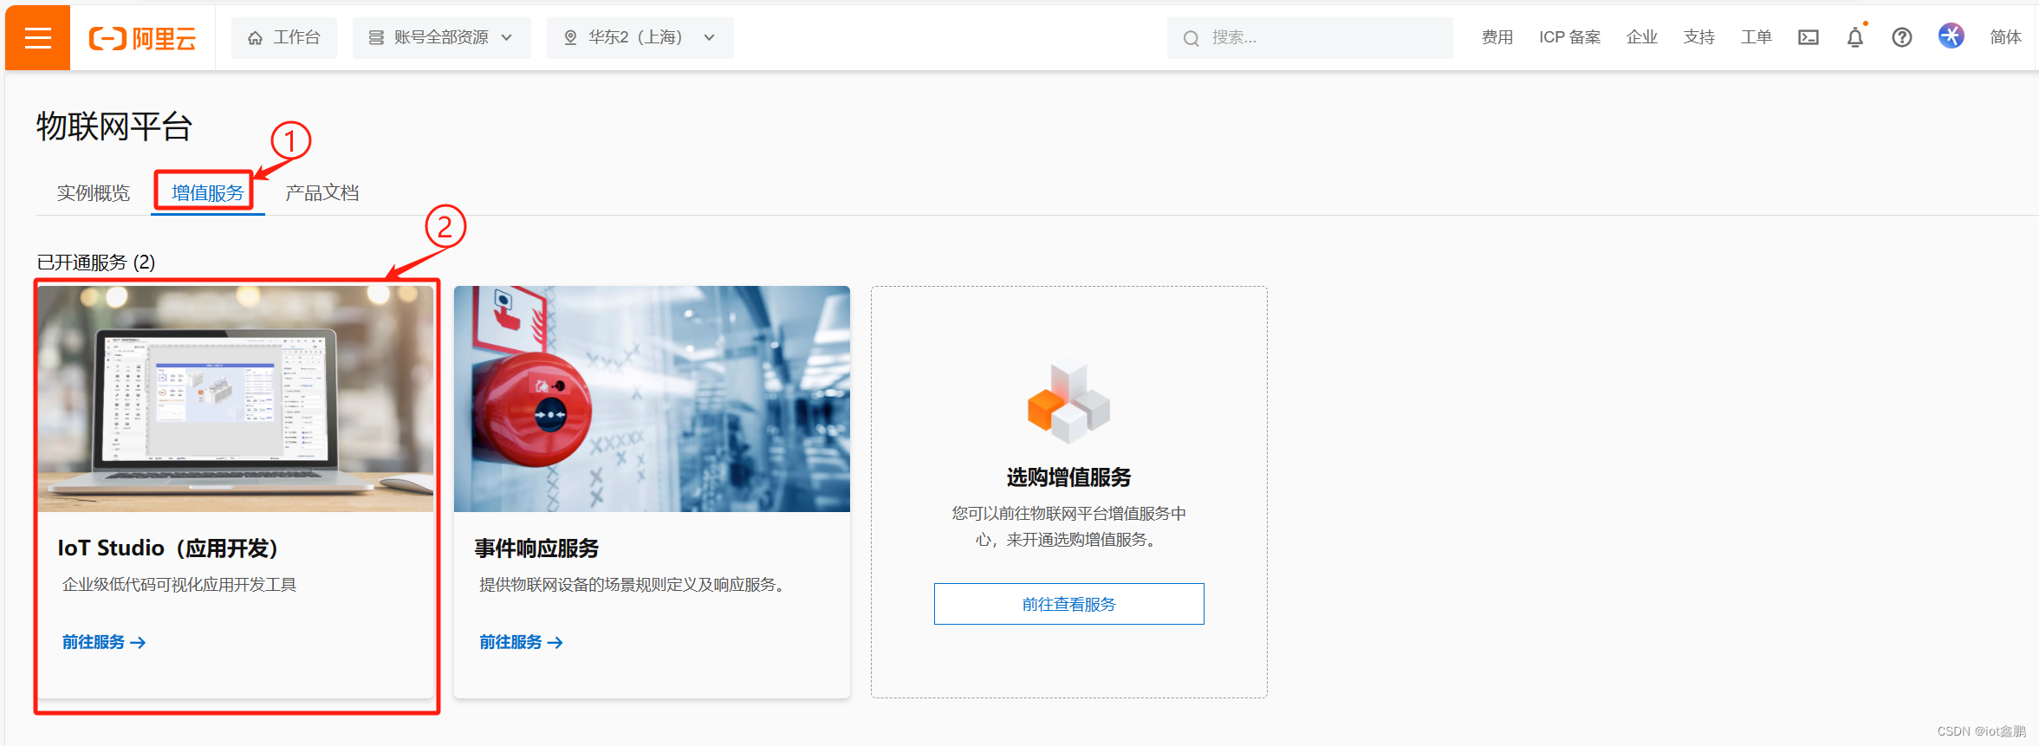Open the 工作台 home button
The image size is (2039, 746).
tap(284, 37)
